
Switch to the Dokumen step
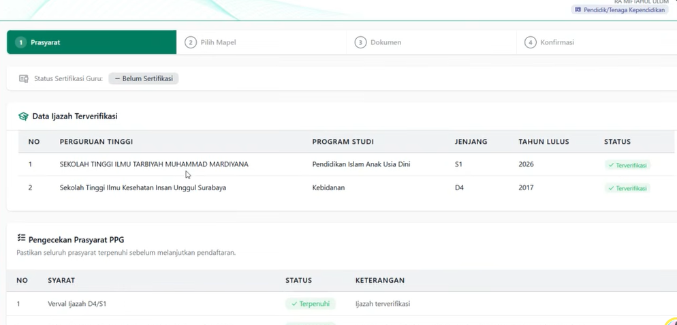(x=431, y=42)
